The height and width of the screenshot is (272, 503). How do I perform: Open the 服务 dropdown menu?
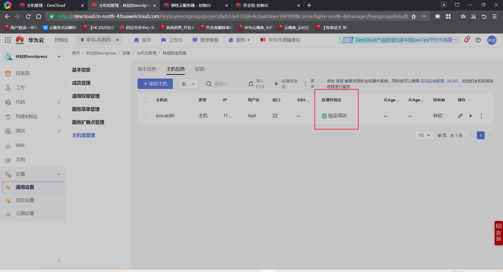[239, 40]
